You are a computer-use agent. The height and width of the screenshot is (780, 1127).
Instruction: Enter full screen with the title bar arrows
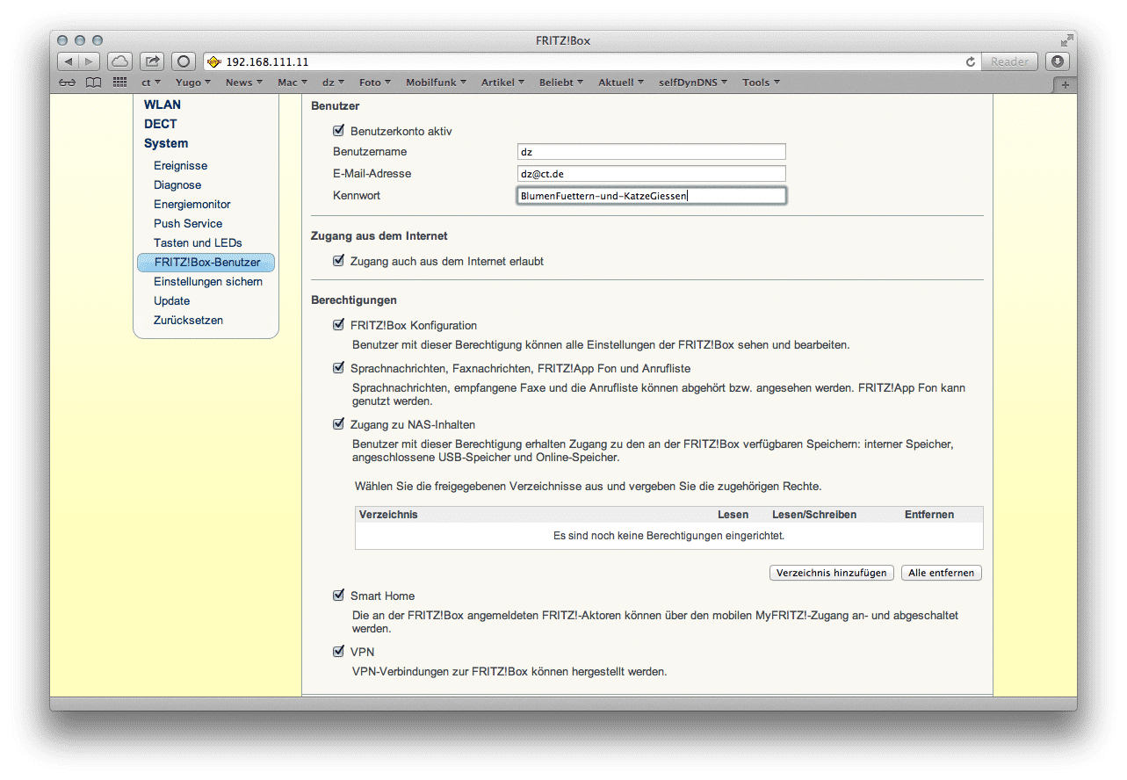(x=1066, y=40)
